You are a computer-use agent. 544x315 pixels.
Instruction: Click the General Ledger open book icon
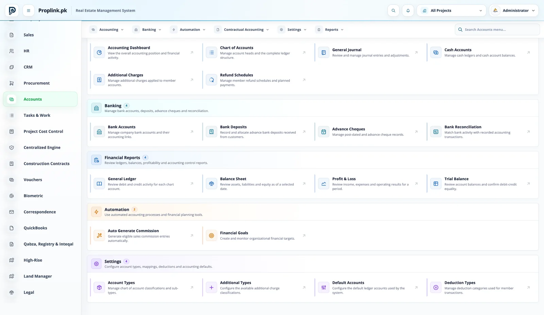click(99, 184)
